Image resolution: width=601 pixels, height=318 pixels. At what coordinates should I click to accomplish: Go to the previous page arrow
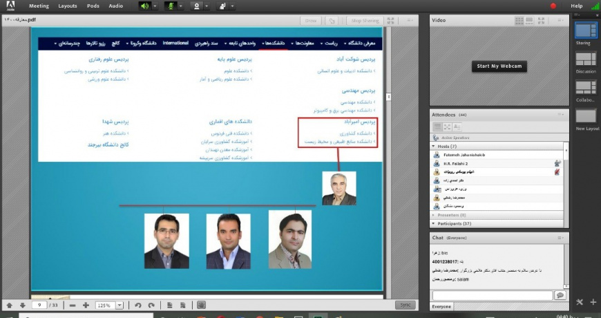click(x=10, y=306)
